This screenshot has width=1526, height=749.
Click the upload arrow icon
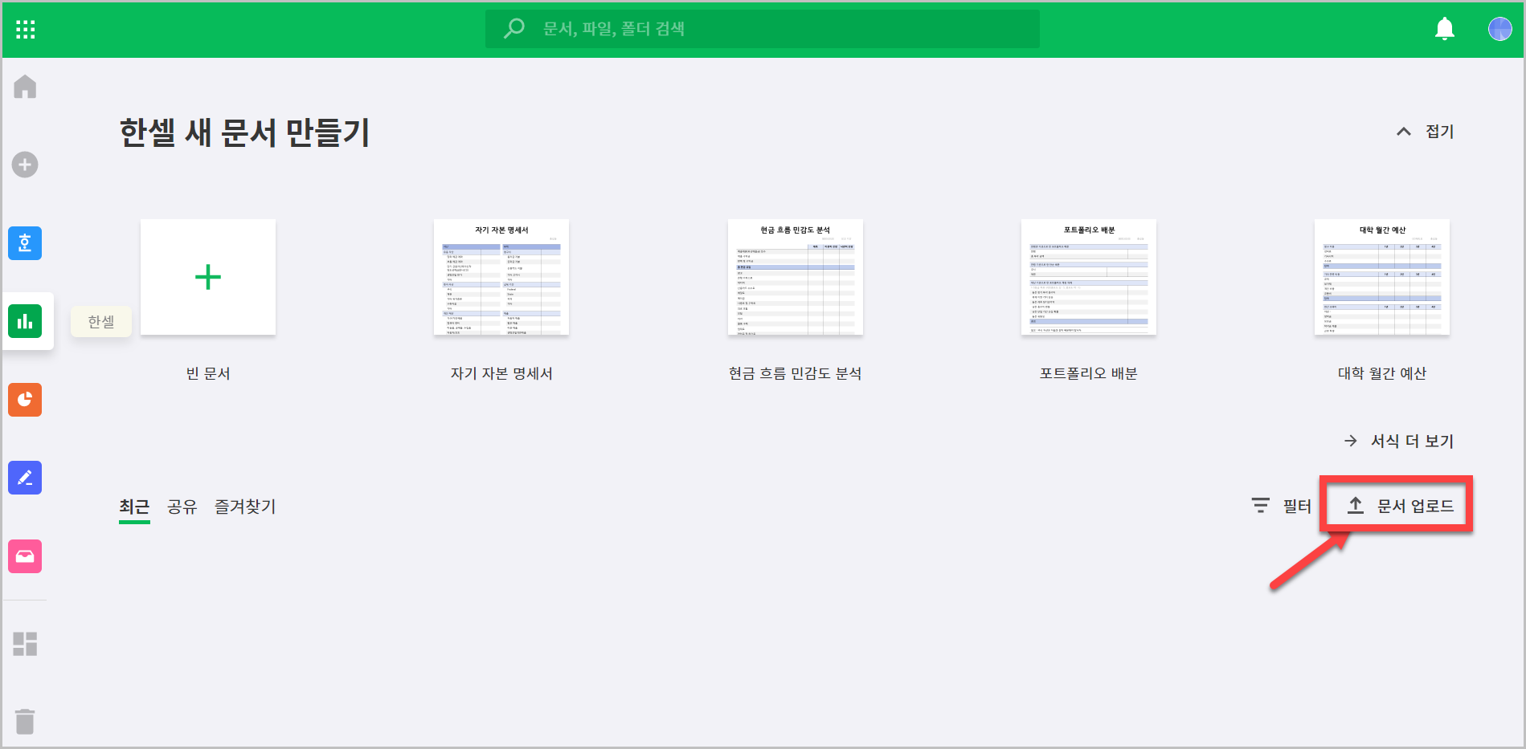tap(1356, 505)
